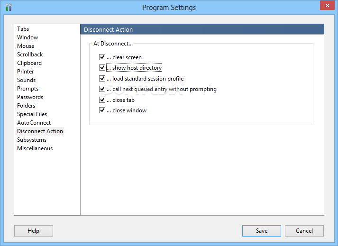
Task: Toggle the close window checkbox
Action: click(102, 110)
